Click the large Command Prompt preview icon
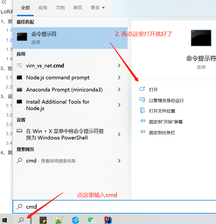This screenshot has height=224, width=216. click(x=201, y=38)
